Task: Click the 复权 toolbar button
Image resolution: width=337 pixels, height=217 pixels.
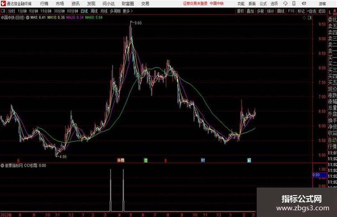Action: coord(240,11)
